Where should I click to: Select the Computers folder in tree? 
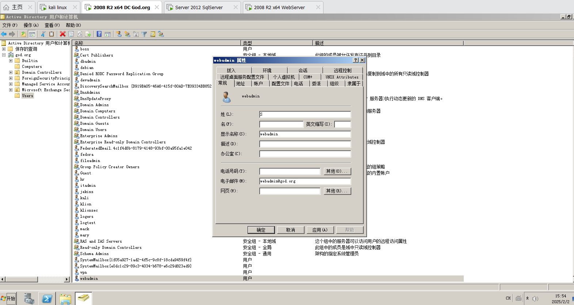[x=32, y=66]
